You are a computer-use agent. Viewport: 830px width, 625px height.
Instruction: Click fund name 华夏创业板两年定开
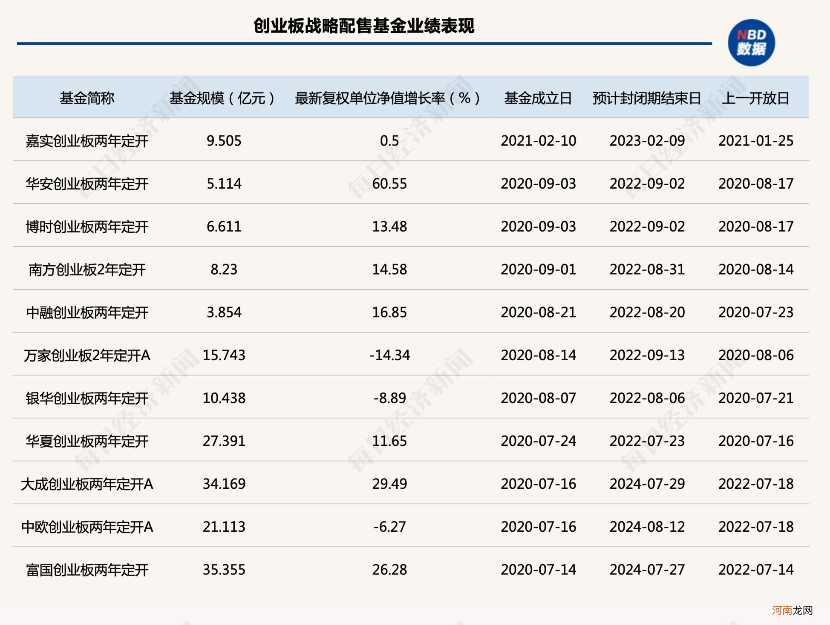point(87,441)
